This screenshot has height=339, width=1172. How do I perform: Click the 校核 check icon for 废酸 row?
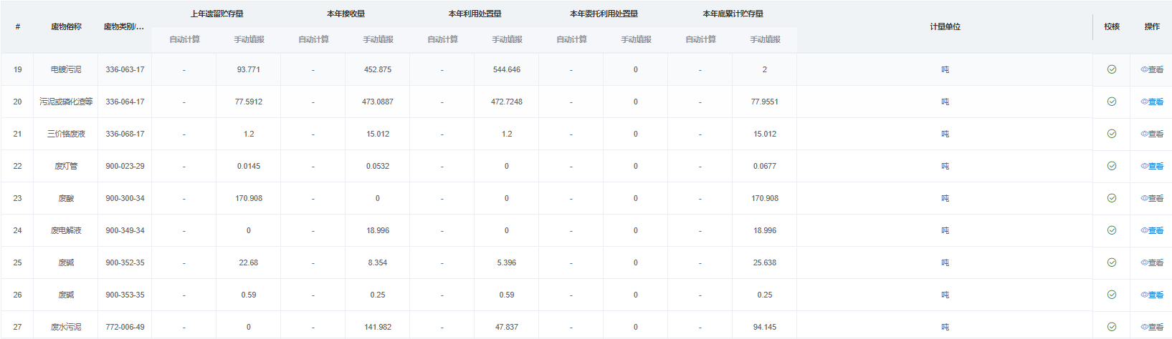(x=1111, y=198)
